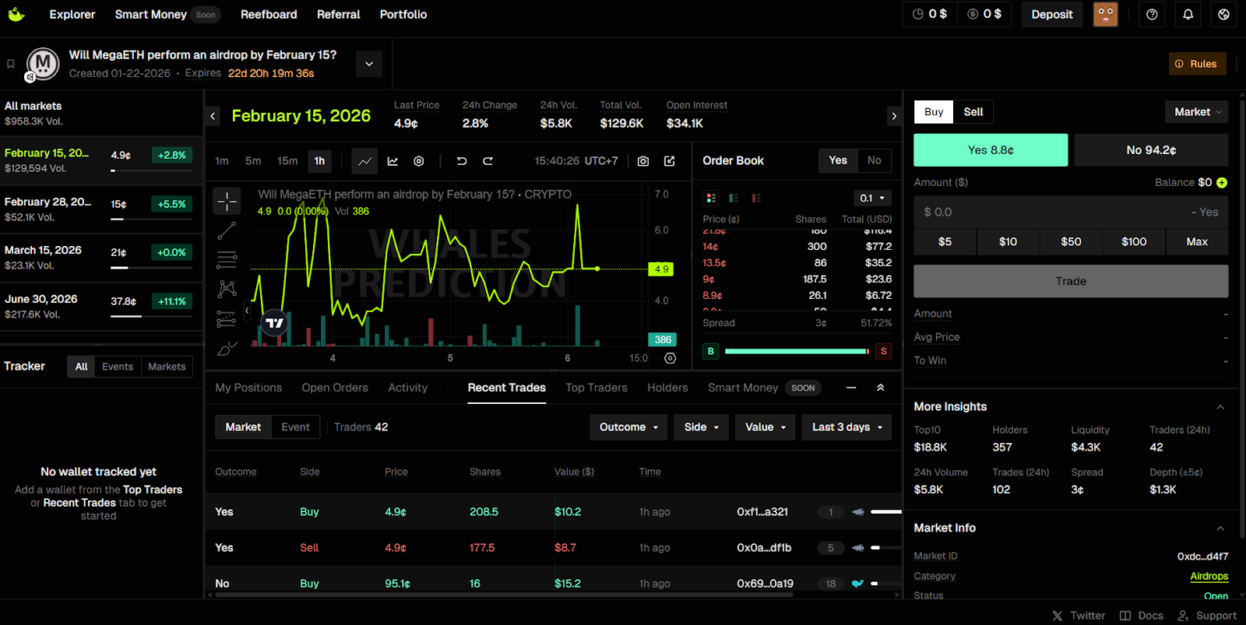1246x625 pixels.
Task: Pop out the chart in new window
Action: [x=670, y=161]
